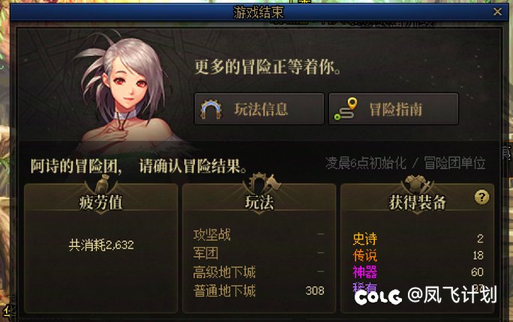Screen dimensions: 513x322
Task: Click the orange 史诗 equipment label
Action: coord(365,239)
